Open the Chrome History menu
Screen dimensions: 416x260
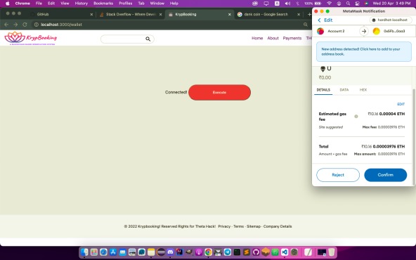(x=82, y=4)
